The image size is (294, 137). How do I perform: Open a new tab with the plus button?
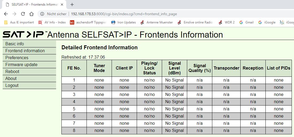pyautogui.click(x=72, y=5)
